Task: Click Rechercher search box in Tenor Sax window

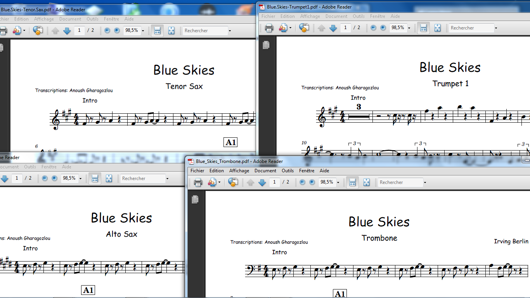Action: click(x=205, y=31)
